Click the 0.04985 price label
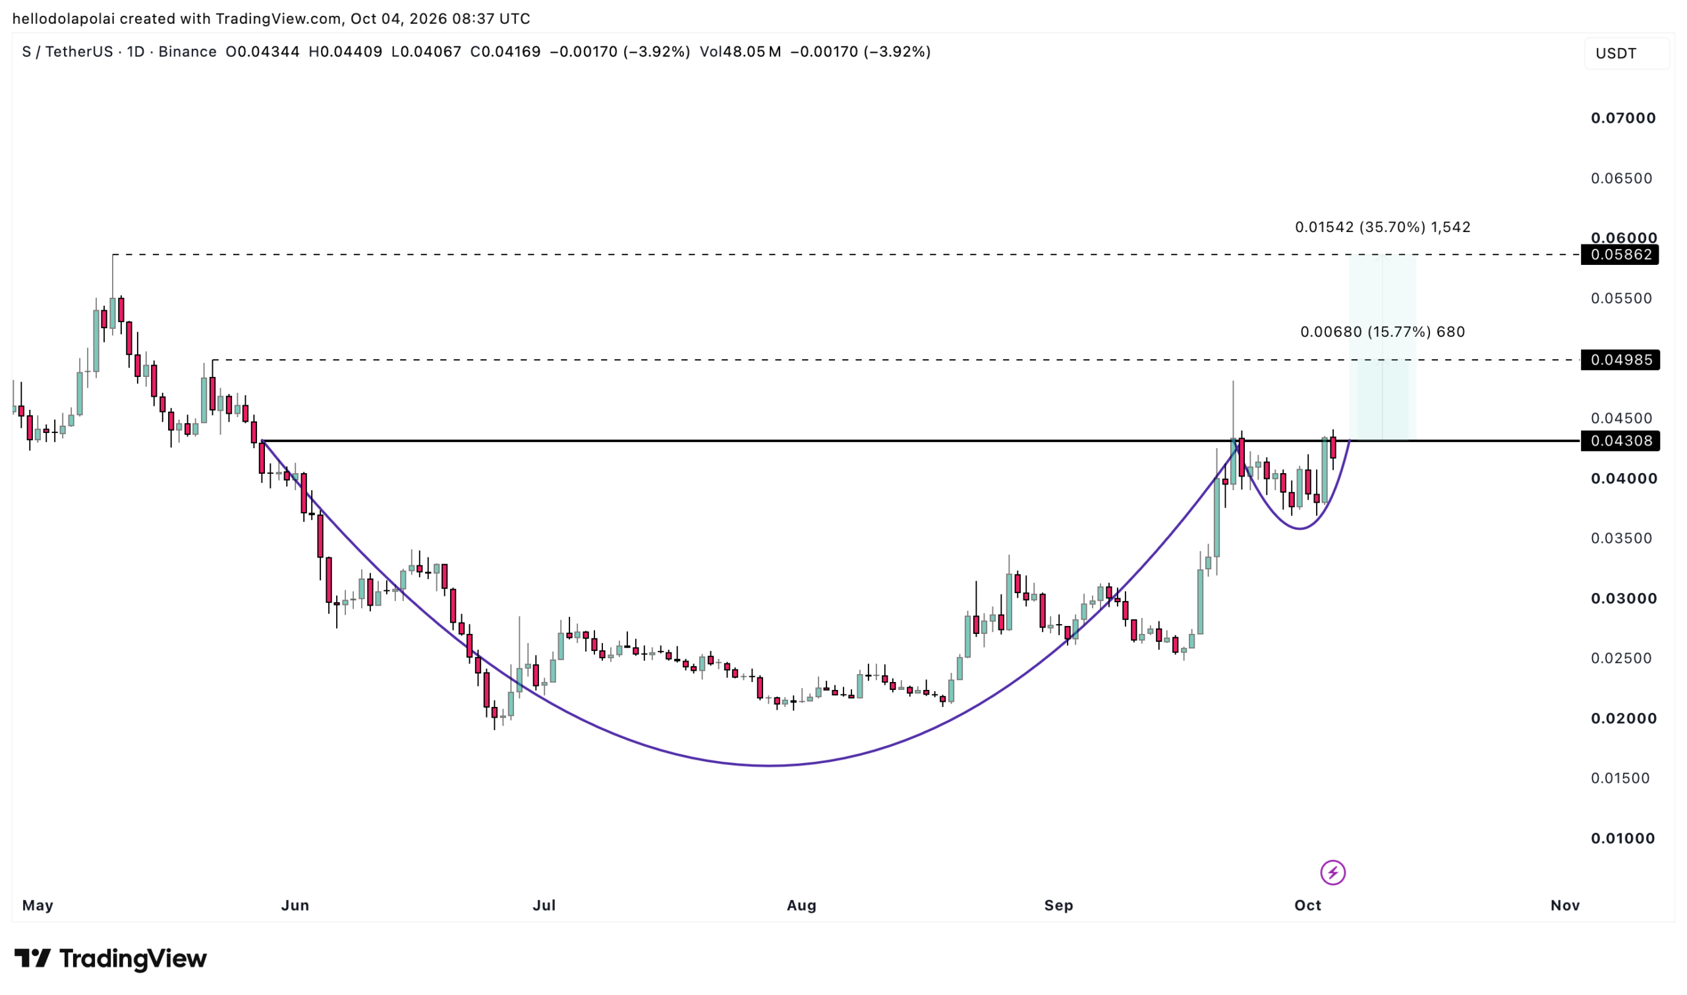The height and width of the screenshot is (995, 1687). [x=1620, y=360]
